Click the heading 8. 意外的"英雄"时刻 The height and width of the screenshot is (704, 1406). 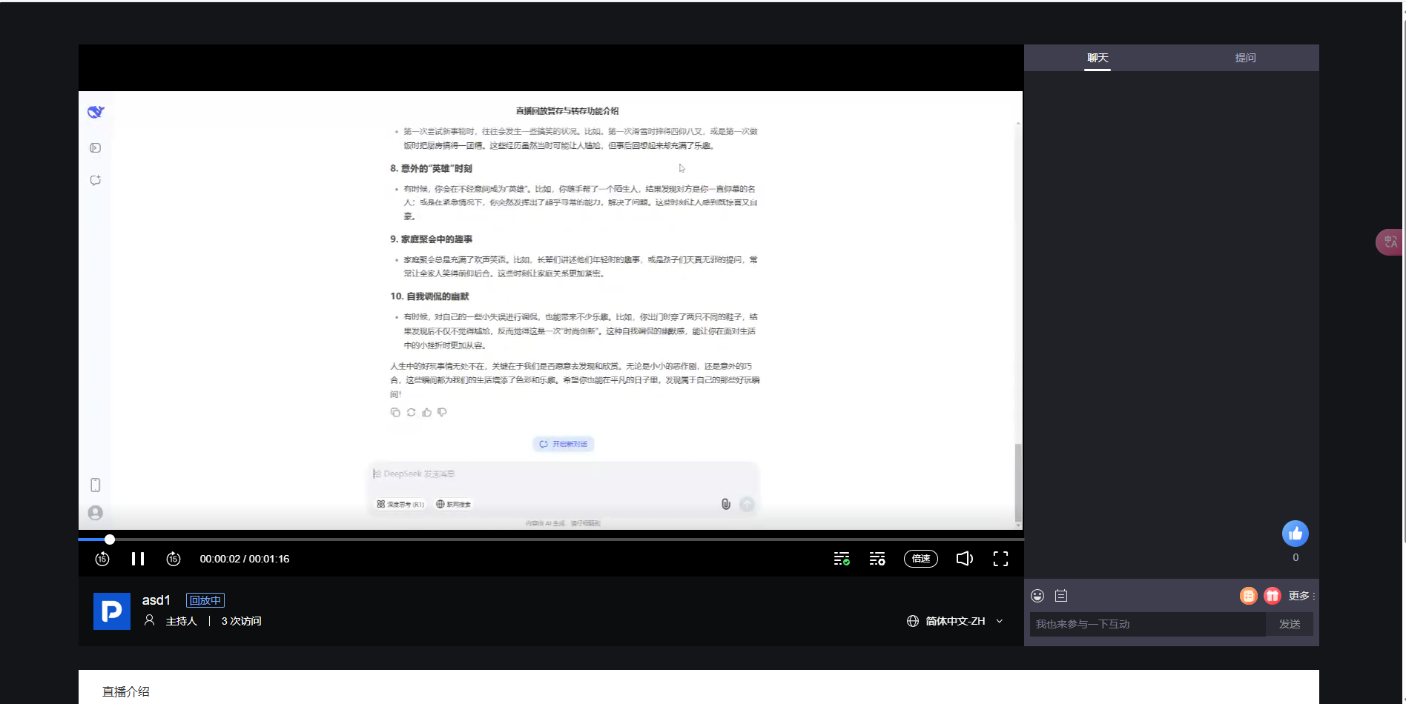pos(431,168)
